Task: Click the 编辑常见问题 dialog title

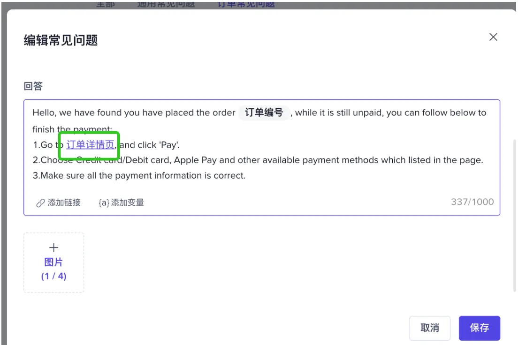Action: (x=61, y=40)
